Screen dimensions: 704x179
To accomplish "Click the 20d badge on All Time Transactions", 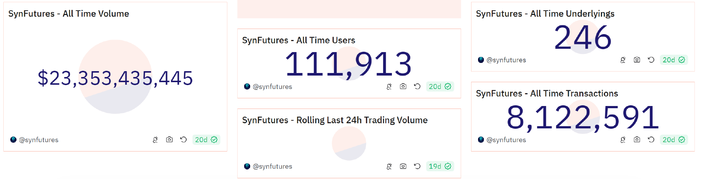I will [674, 140].
